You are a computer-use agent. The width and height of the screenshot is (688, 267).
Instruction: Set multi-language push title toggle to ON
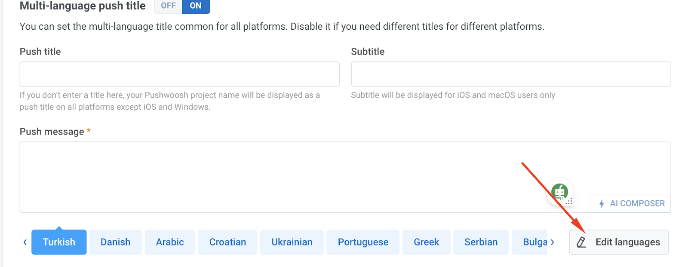(196, 6)
